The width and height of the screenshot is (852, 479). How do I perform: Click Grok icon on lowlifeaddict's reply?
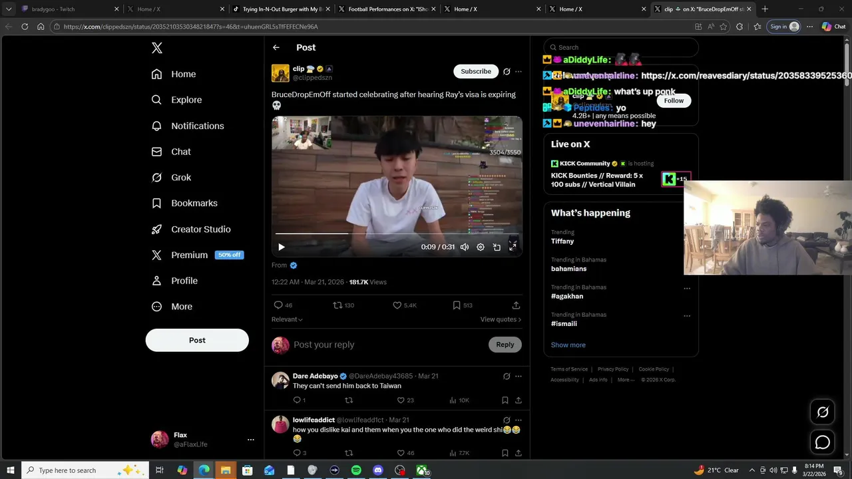coord(507,420)
